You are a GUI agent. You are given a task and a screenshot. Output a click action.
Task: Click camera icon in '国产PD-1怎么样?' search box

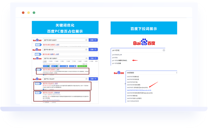(86, 79)
